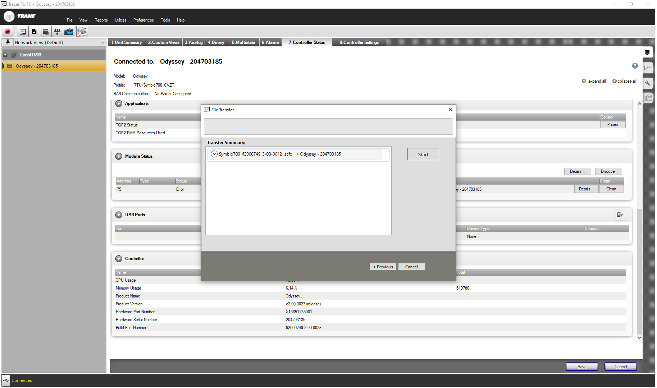The image size is (657, 388).
Task: Switch to the 1.Unit Summary tab
Action: pyautogui.click(x=127, y=42)
